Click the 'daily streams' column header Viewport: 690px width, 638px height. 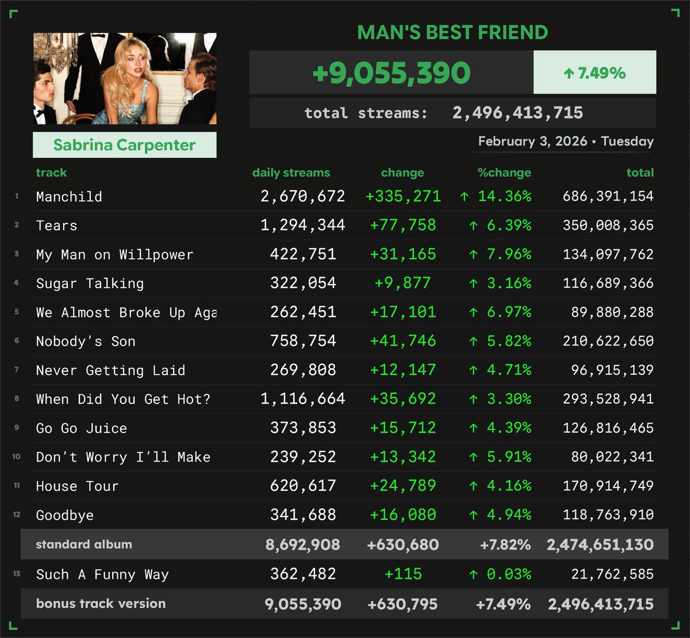pyautogui.click(x=291, y=172)
